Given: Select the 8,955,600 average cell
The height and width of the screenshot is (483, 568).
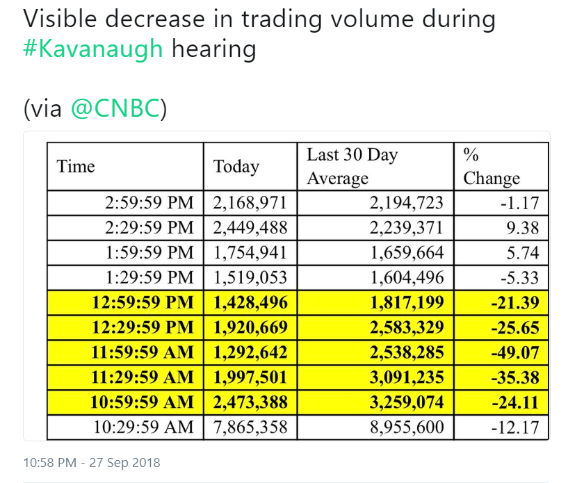Looking at the screenshot, I should coord(375,427).
